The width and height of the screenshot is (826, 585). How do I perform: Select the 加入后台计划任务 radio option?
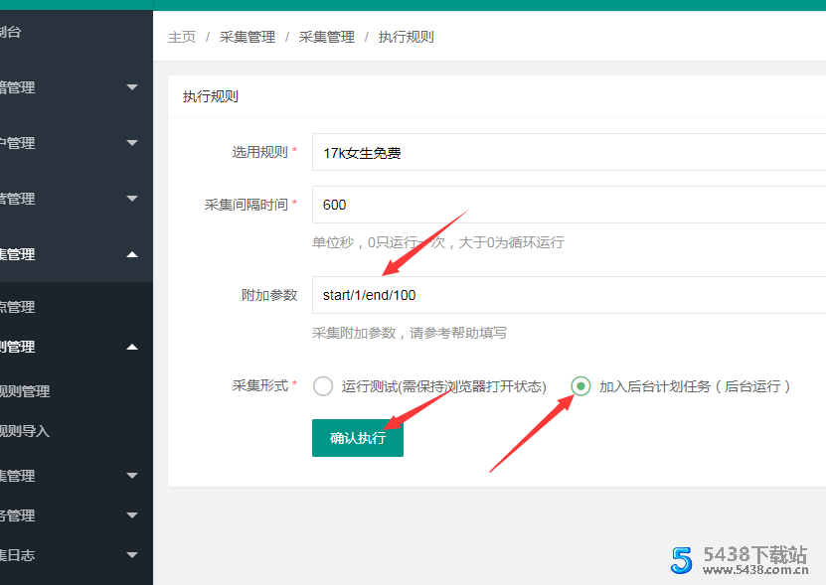click(x=580, y=386)
